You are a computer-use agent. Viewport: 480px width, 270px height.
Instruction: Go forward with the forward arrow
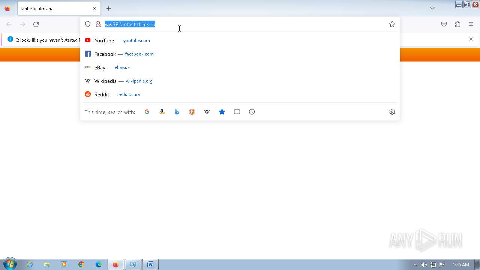click(x=22, y=24)
